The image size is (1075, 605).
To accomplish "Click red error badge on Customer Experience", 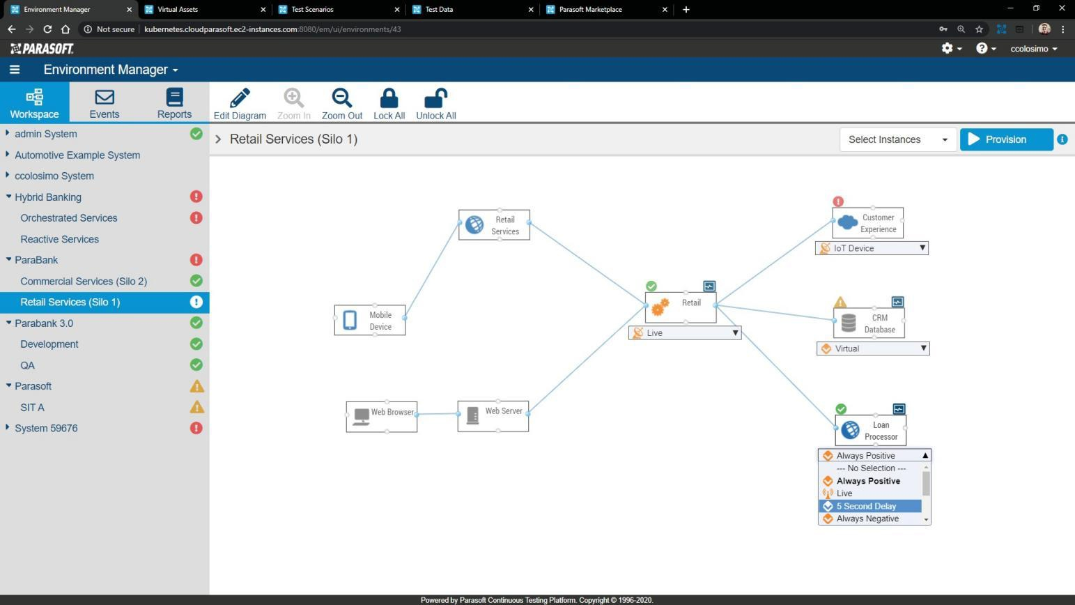I will point(838,201).
